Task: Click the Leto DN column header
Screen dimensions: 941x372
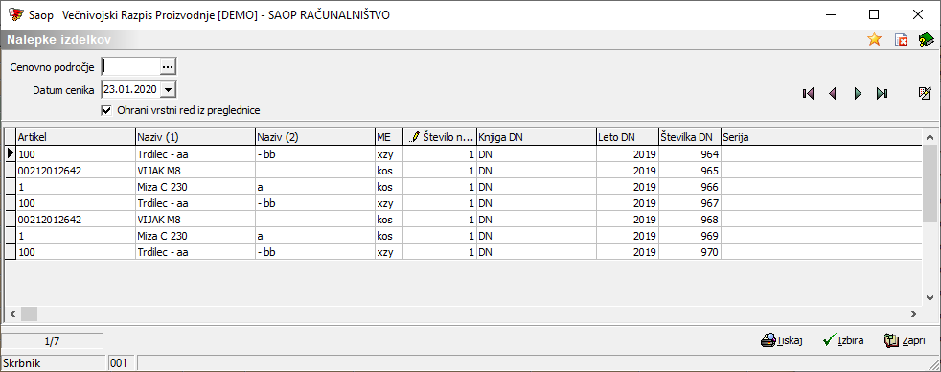Action: coord(627,137)
